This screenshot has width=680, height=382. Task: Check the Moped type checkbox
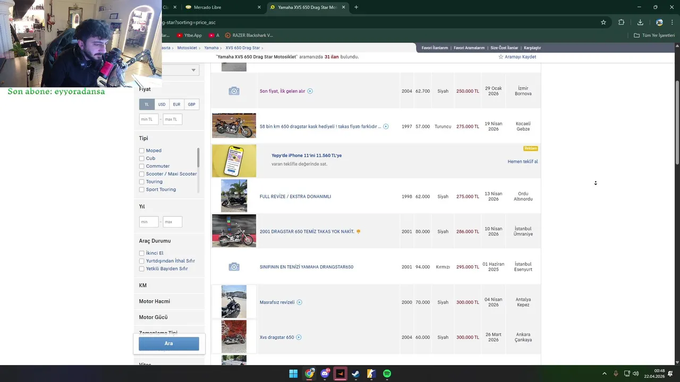(142, 151)
